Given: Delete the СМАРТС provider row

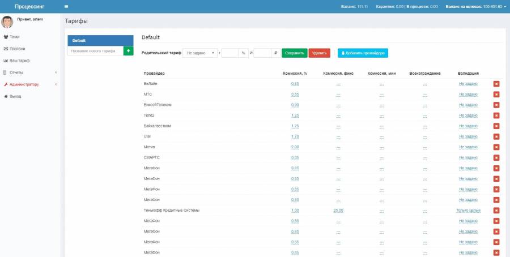Looking at the screenshot, I should [x=496, y=158].
